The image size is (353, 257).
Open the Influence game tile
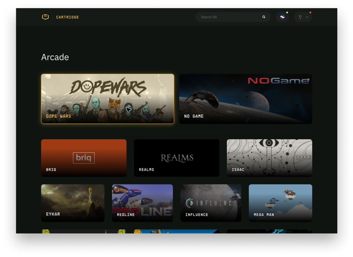211,203
